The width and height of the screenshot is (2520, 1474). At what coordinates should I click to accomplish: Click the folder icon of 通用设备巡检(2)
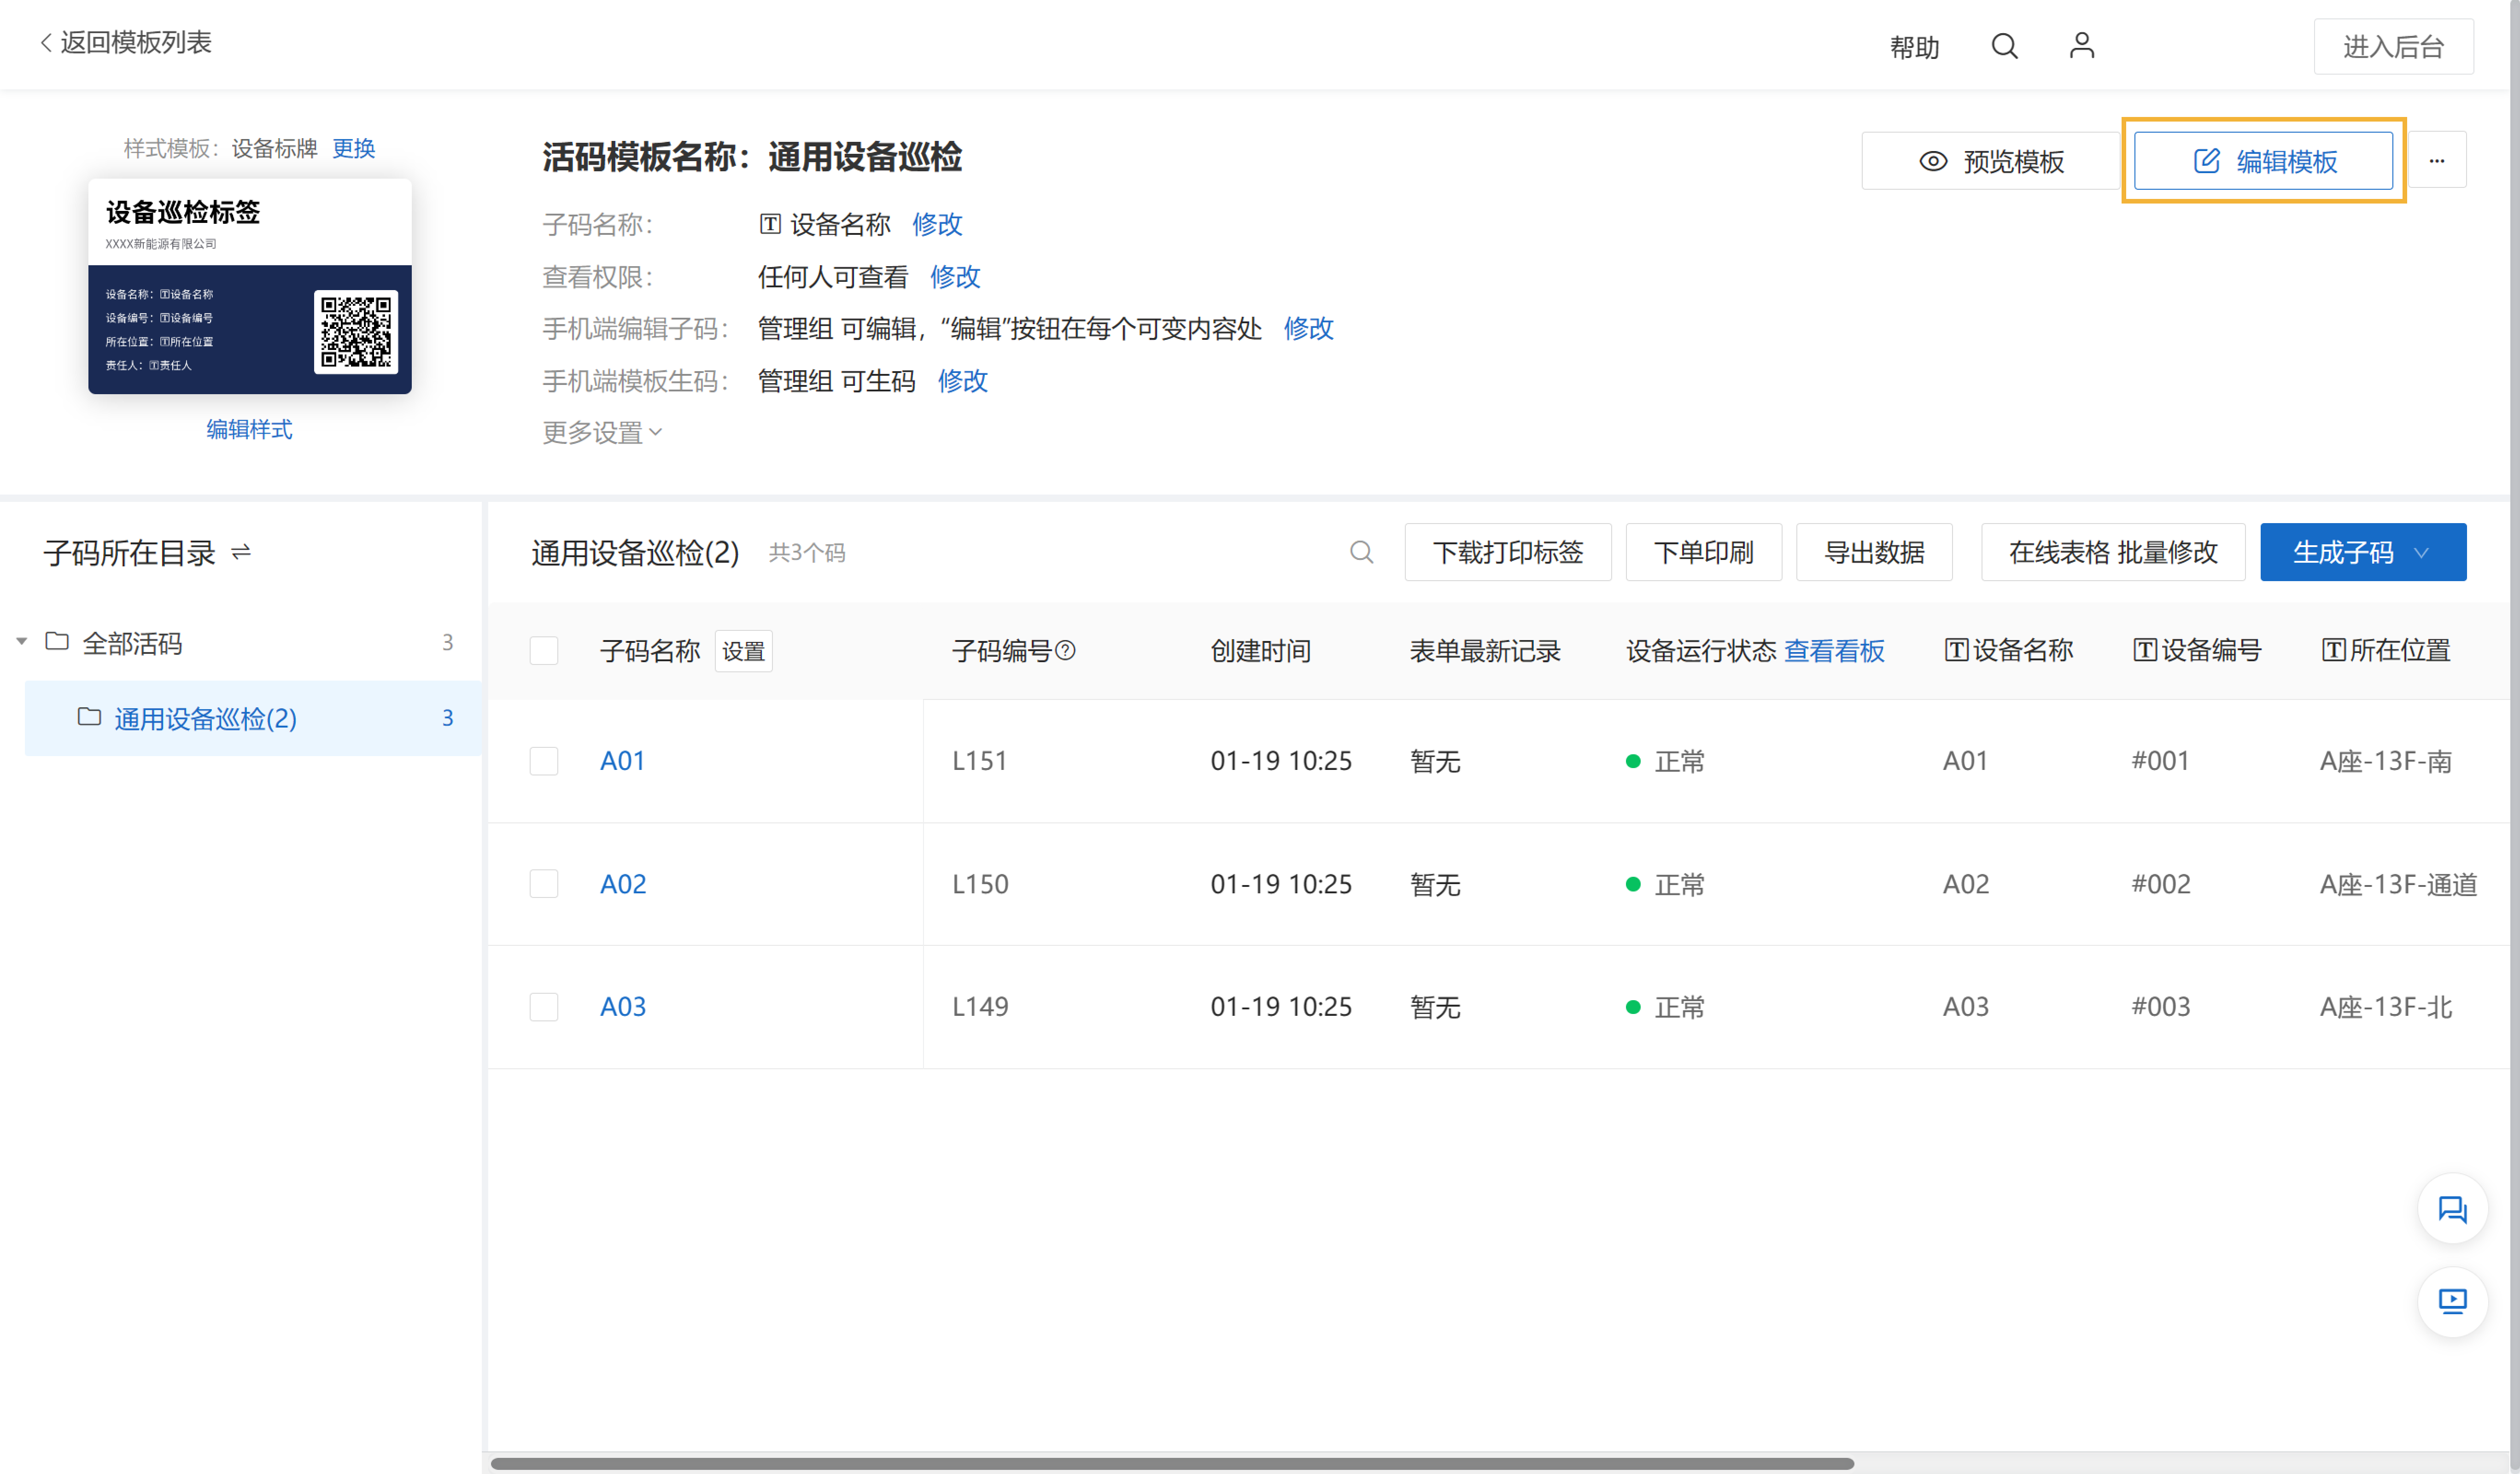pos(89,717)
